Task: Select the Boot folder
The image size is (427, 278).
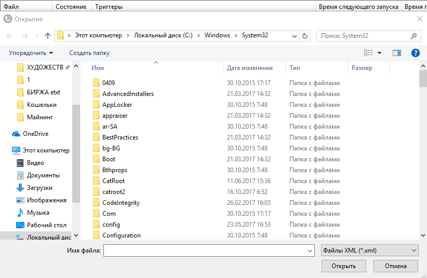Action: [x=109, y=159]
